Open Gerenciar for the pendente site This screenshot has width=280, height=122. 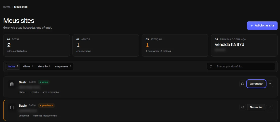coord(256,107)
